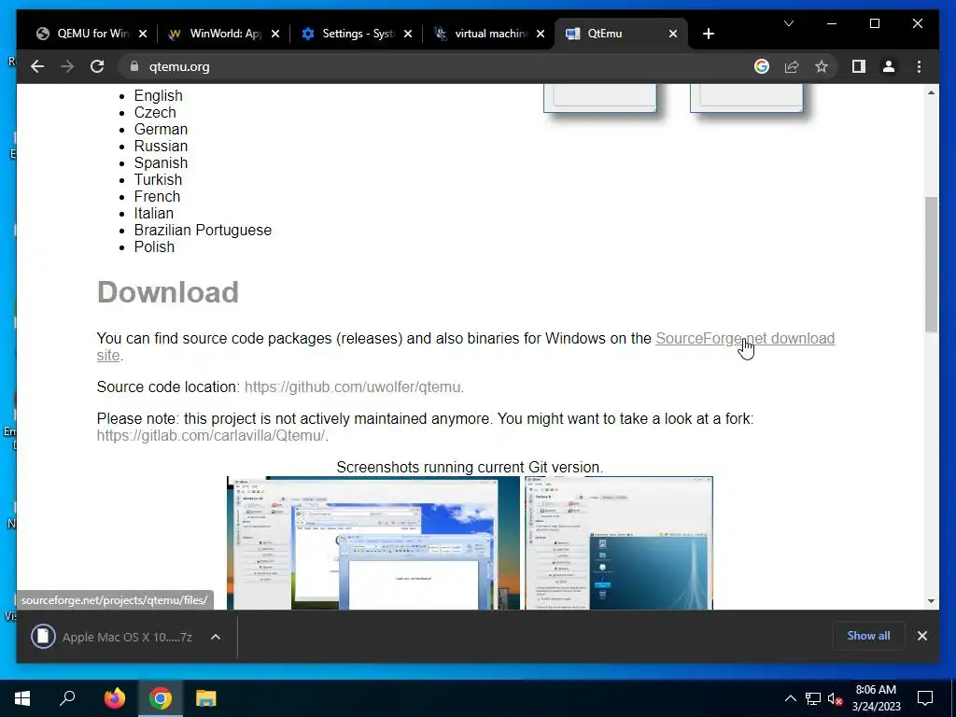Open the right QtEmu screenshot thumbnail

(x=619, y=543)
